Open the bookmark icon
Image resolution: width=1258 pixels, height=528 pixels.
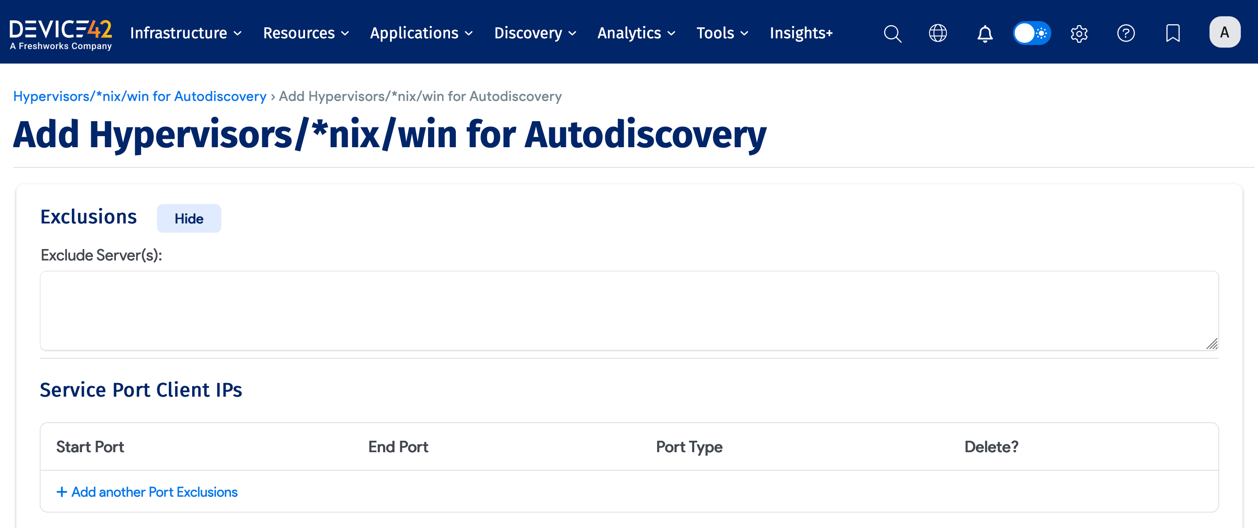pyautogui.click(x=1172, y=33)
